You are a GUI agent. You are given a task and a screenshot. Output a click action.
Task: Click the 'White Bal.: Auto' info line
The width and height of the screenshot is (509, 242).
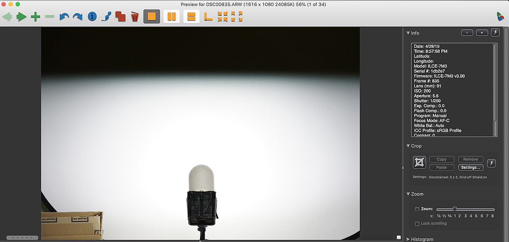click(x=429, y=126)
